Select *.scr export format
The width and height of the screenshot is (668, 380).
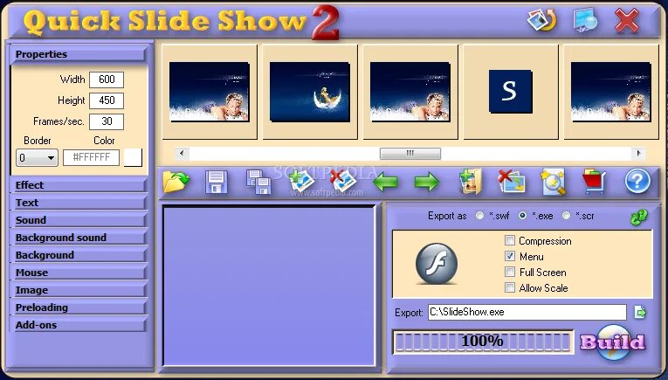point(566,216)
